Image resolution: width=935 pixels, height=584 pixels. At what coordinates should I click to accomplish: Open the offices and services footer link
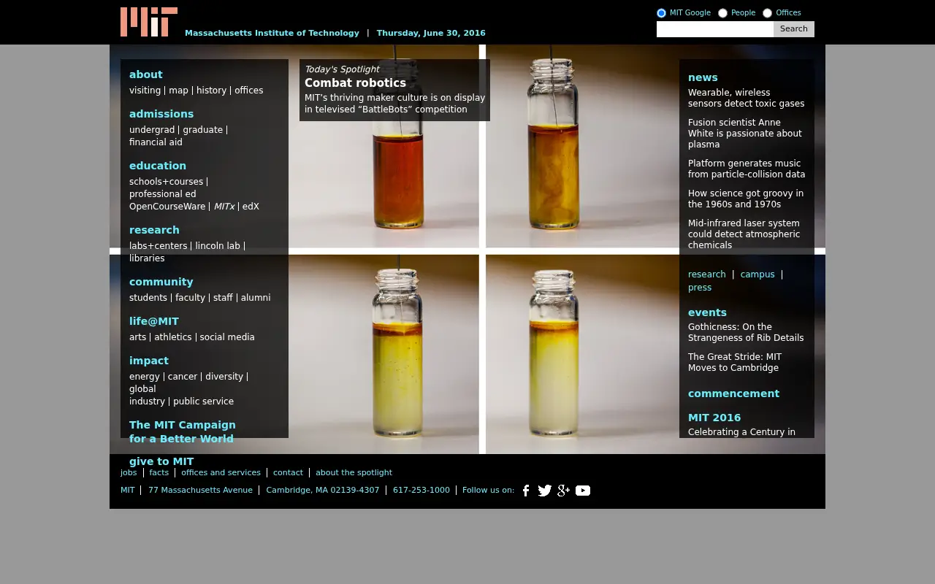coord(221,472)
